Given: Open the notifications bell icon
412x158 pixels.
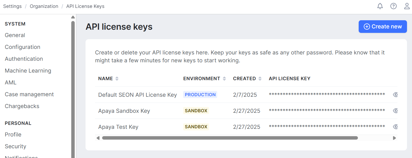Looking at the screenshot, I should pyautogui.click(x=380, y=6).
